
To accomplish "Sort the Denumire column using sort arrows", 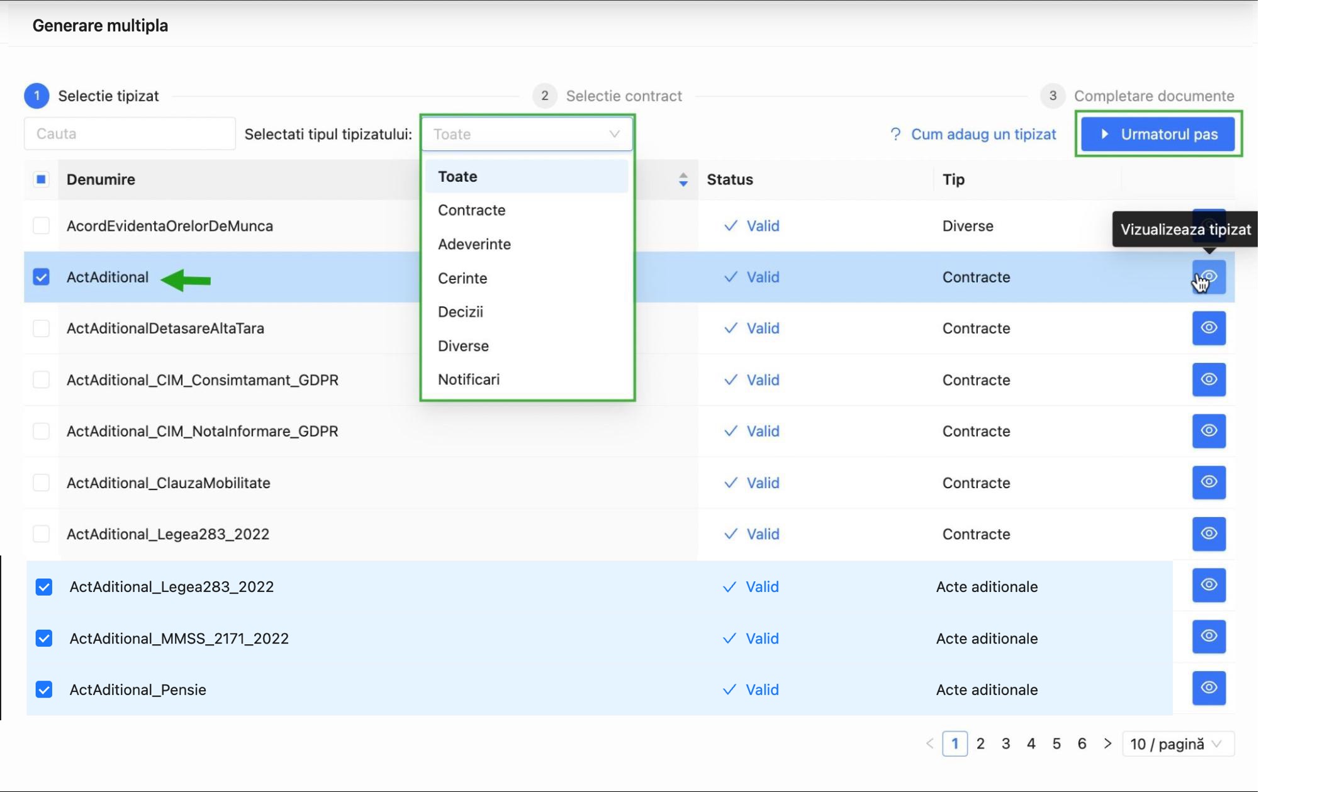I will (683, 180).
